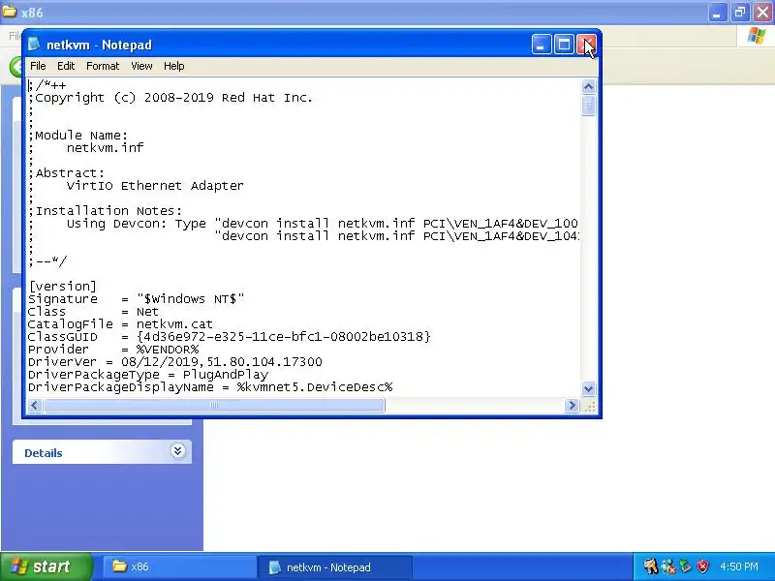Click the "DriverPackageType = PlugAndPlay" line
Screen dimensions: 775x581
coord(148,375)
